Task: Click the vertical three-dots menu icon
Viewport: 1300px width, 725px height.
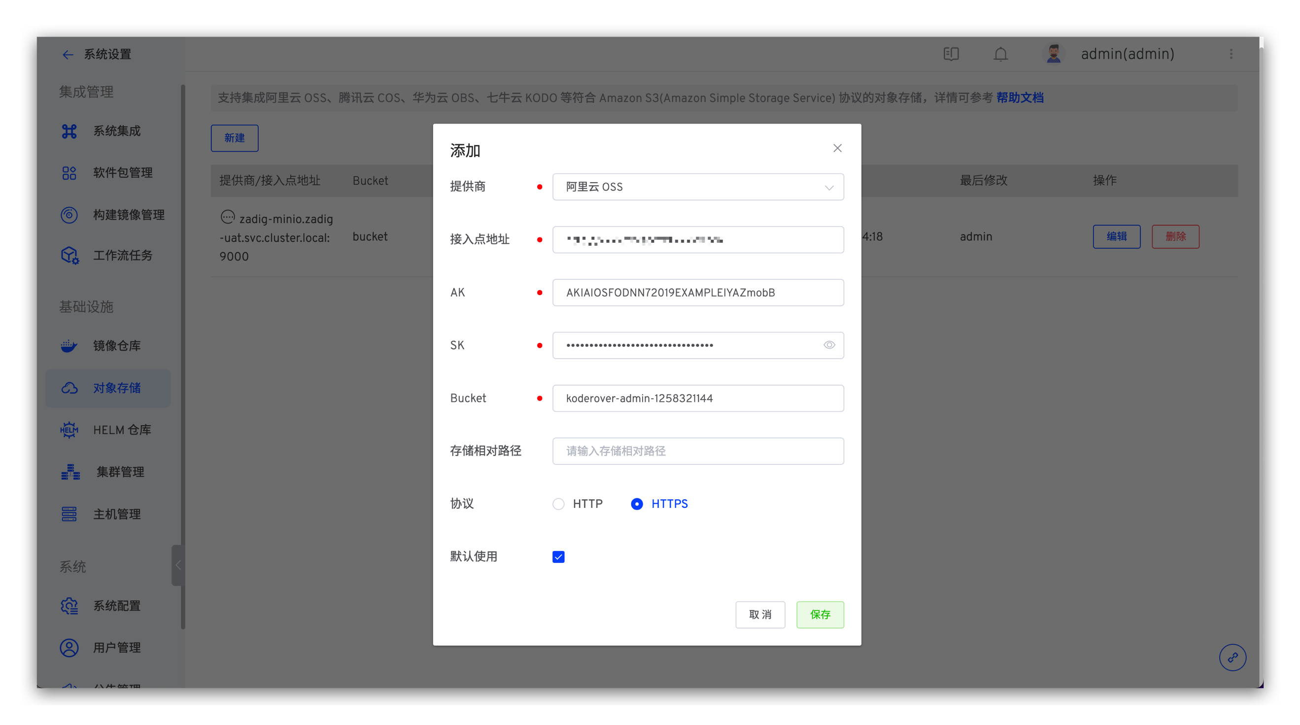Action: (1231, 54)
